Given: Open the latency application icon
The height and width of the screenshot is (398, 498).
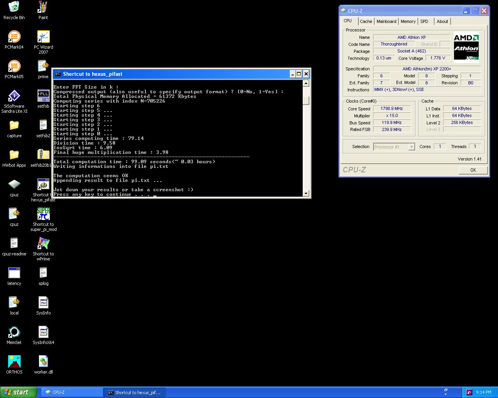Looking at the screenshot, I should [x=14, y=273].
